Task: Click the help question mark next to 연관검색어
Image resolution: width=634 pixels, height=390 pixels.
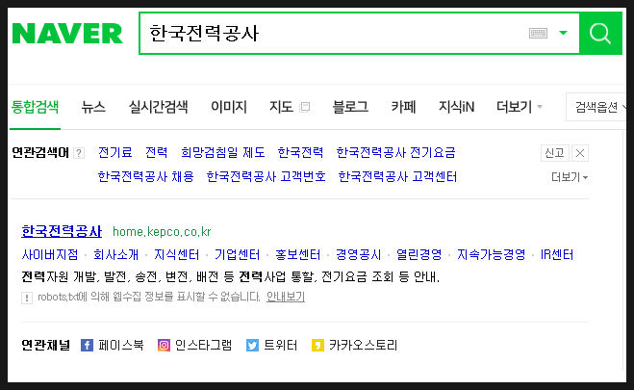Action: 79,153
